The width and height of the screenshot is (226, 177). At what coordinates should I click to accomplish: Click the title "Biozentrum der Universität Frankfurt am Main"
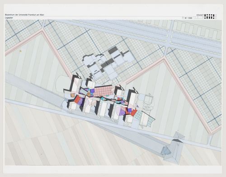(x=24, y=15)
